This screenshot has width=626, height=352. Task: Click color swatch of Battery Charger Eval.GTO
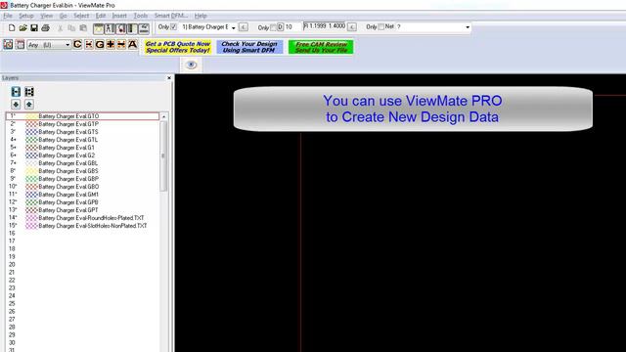pyautogui.click(x=31, y=116)
